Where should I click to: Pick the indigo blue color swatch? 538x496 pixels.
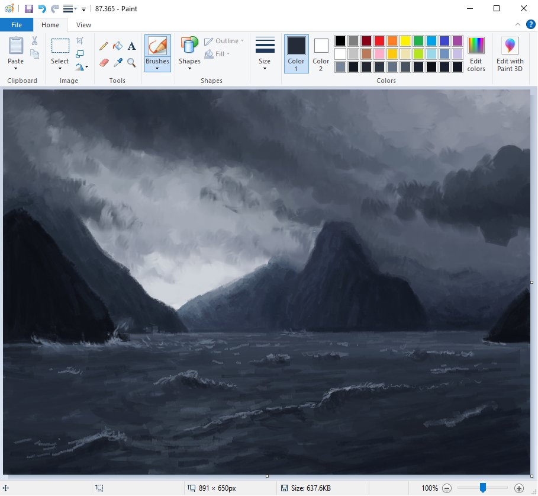(x=444, y=41)
